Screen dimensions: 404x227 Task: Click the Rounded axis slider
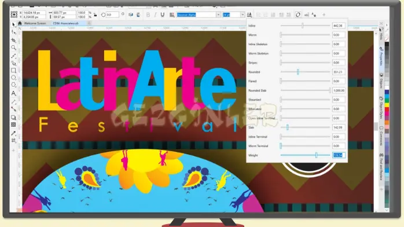(x=306, y=72)
